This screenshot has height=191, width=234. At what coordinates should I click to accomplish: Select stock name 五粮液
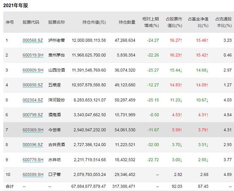point(54,85)
